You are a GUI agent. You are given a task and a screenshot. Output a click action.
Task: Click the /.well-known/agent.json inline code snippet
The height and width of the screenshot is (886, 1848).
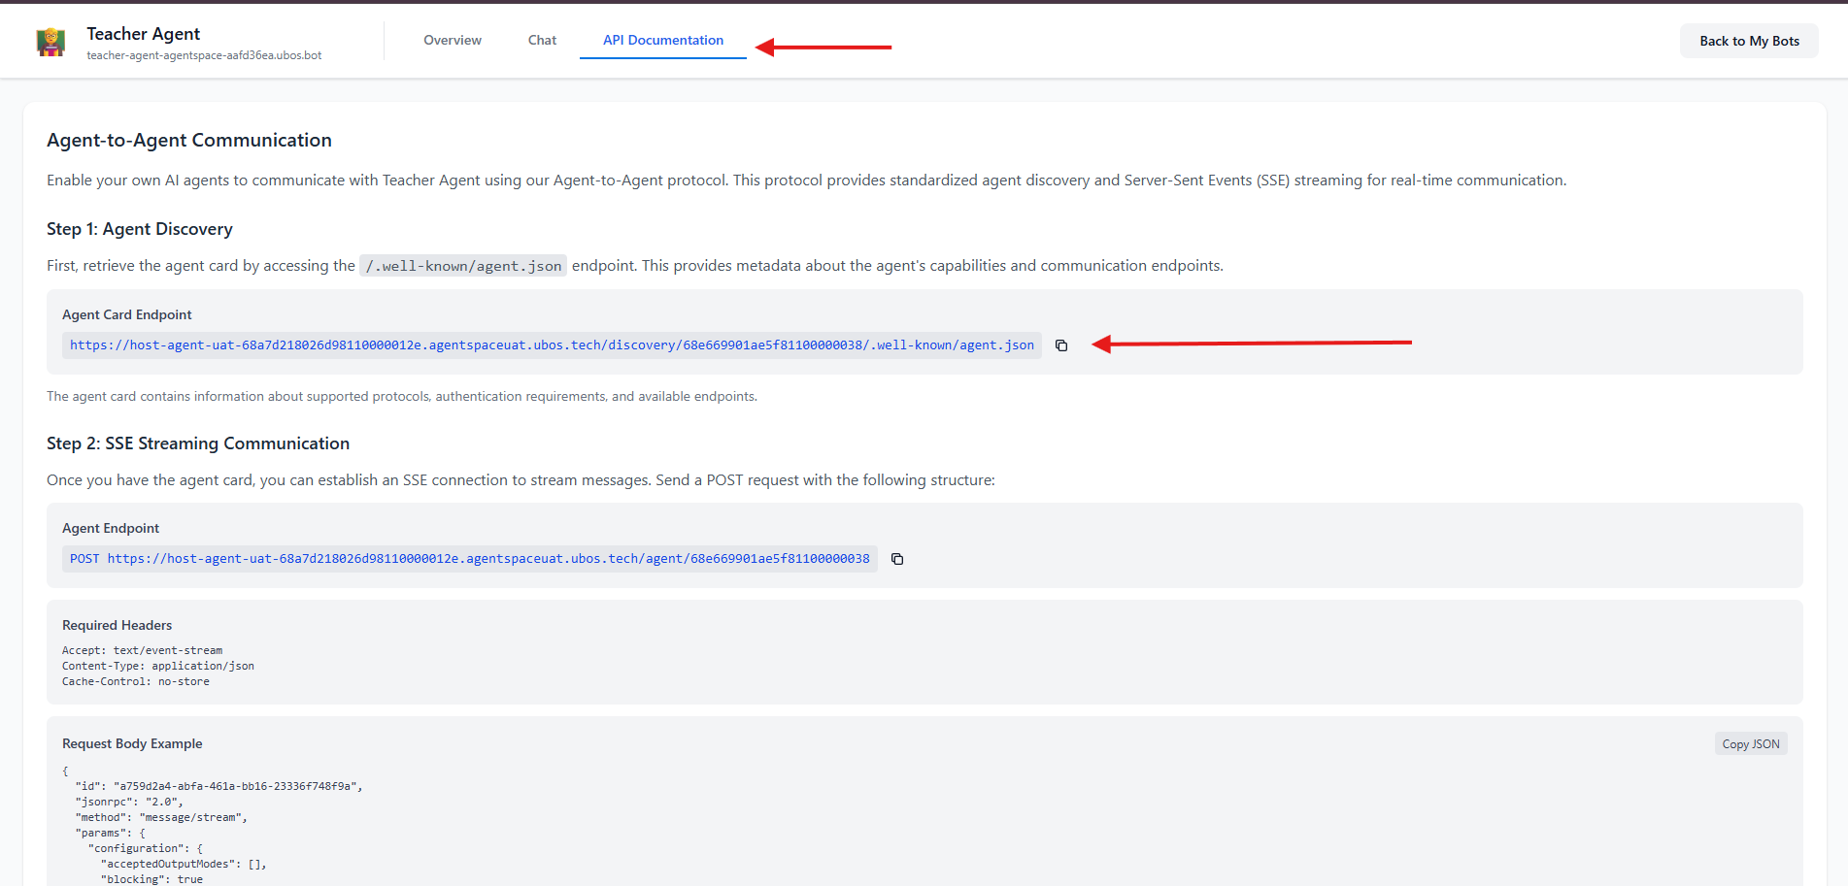point(463,265)
